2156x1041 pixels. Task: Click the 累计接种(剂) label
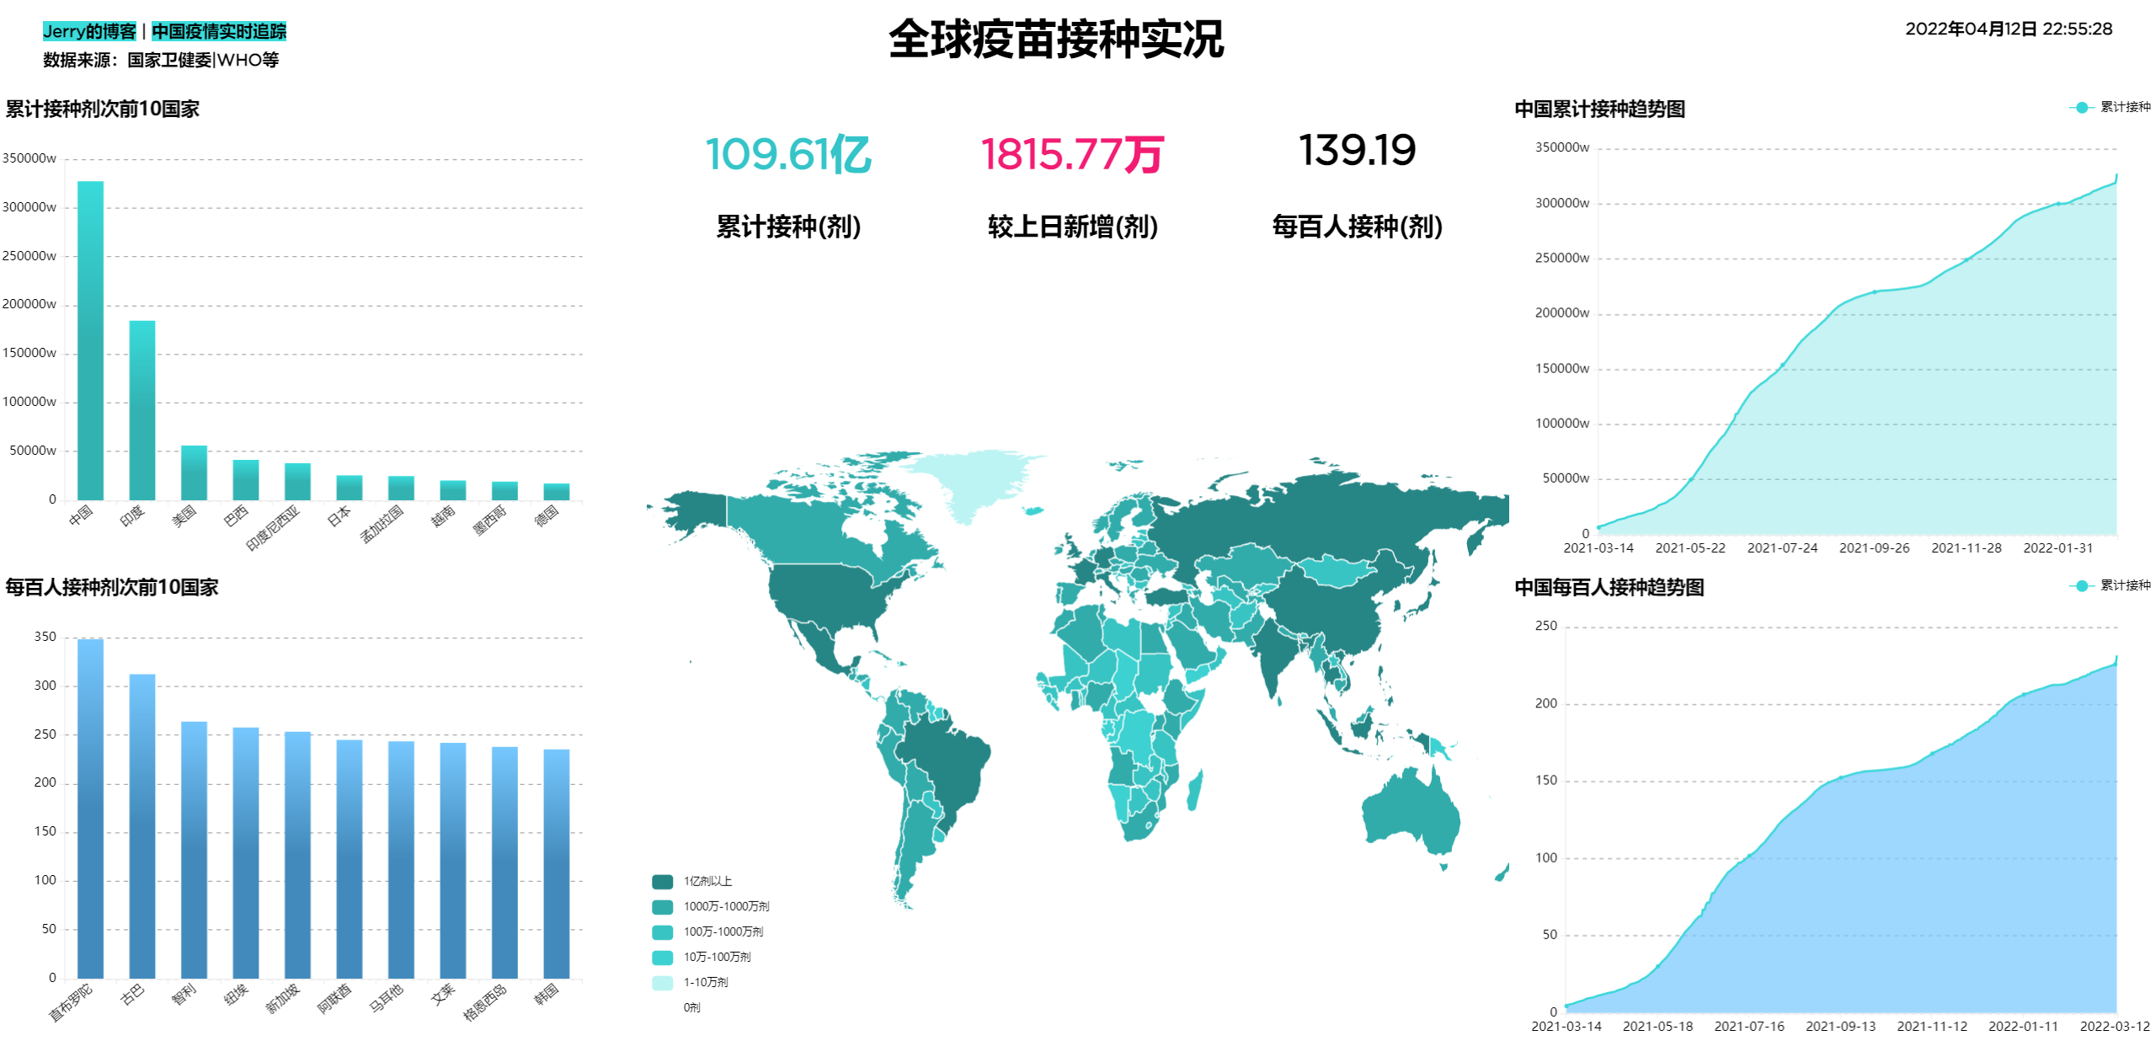788,227
